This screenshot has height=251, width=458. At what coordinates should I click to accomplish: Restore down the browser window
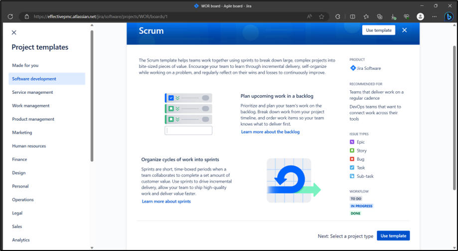436,5
